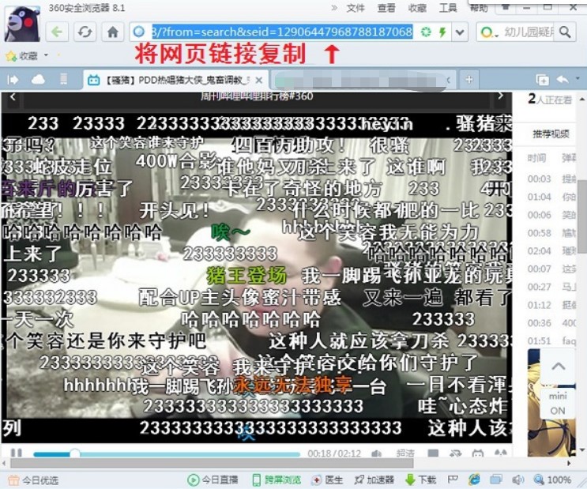Pause the video playback
Image resolution: width=587 pixels, height=489 pixels.
[17, 453]
